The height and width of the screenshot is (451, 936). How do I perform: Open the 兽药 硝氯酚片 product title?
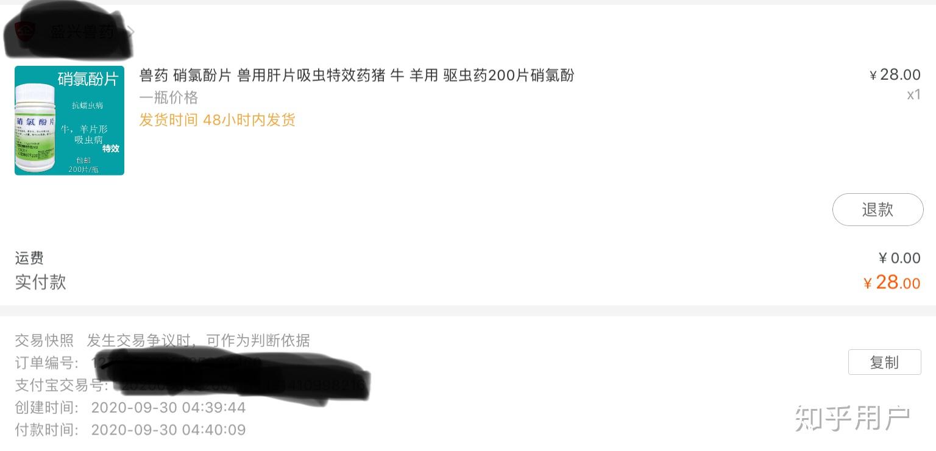click(356, 76)
